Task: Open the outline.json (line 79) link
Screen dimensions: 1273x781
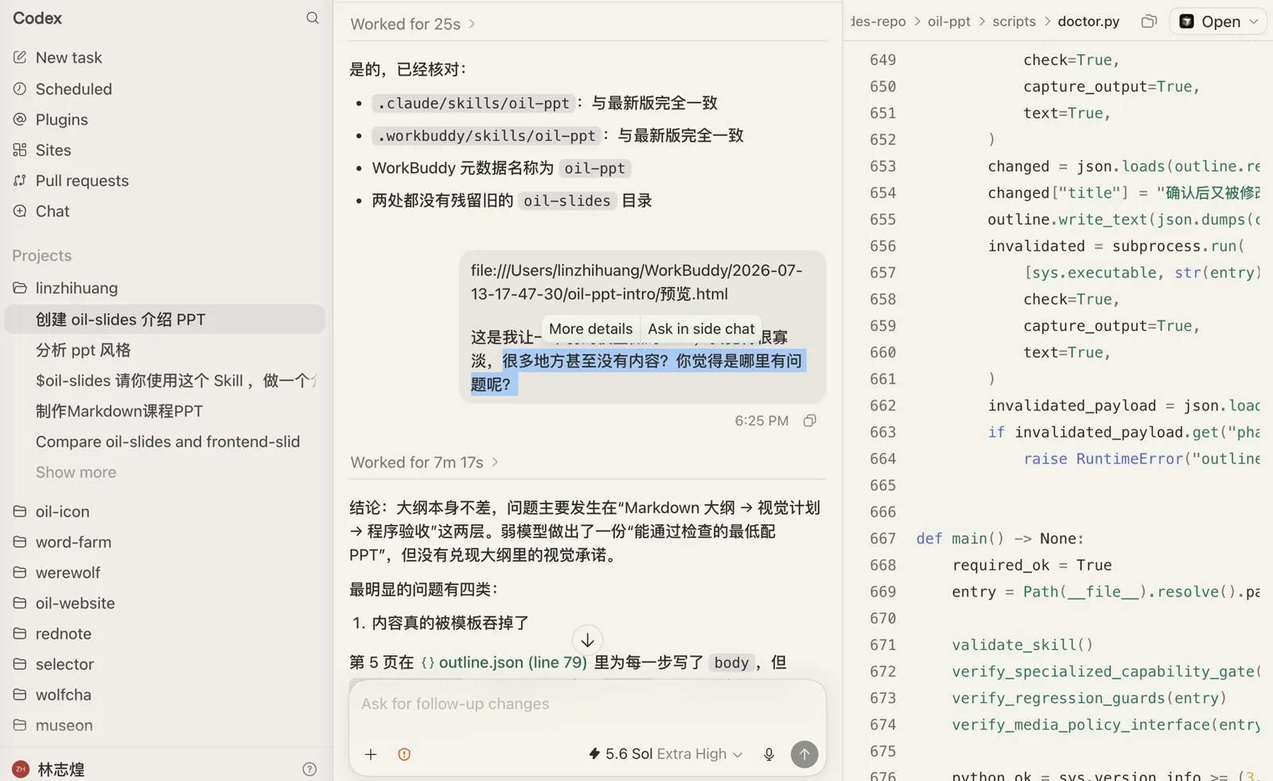Action: (504, 662)
